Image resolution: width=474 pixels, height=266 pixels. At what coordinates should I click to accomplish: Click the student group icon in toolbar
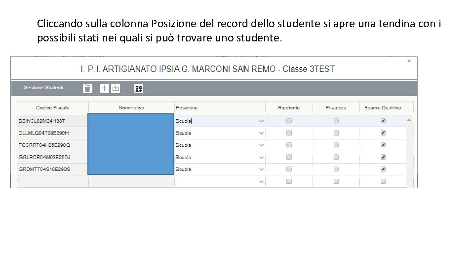139,89
